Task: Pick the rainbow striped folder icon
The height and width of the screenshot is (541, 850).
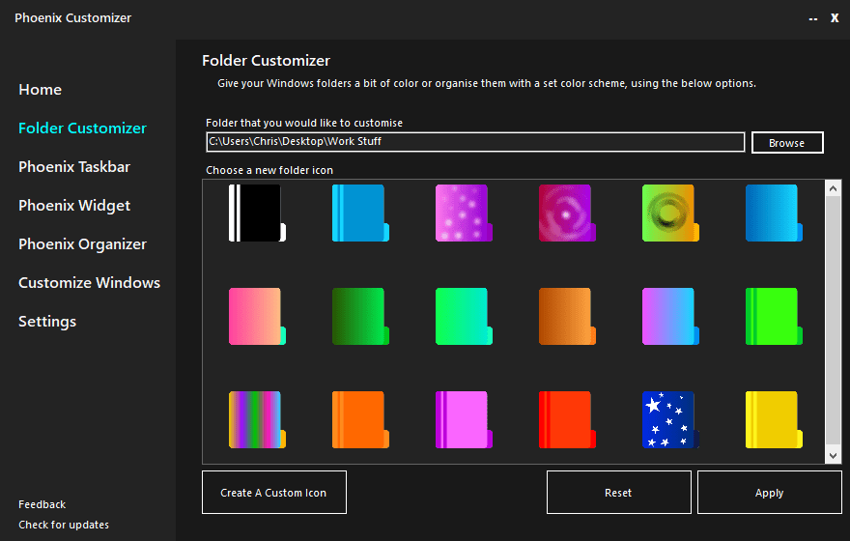Action: coord(256,419)
